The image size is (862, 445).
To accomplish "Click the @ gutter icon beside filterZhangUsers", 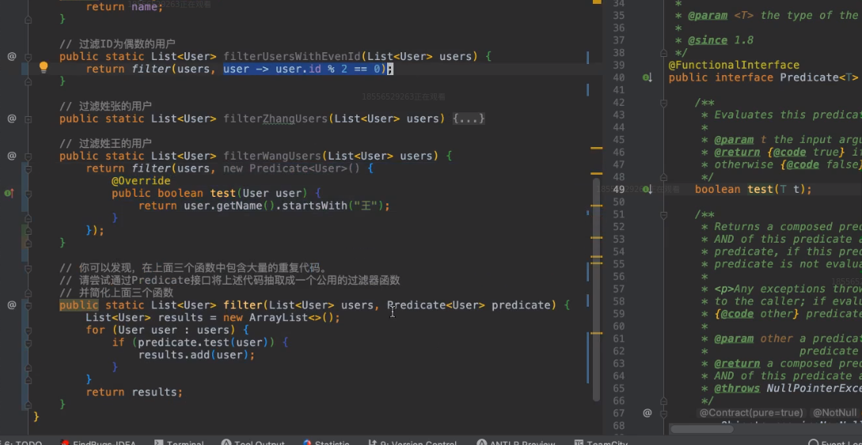I will click(x=12, y=118).
